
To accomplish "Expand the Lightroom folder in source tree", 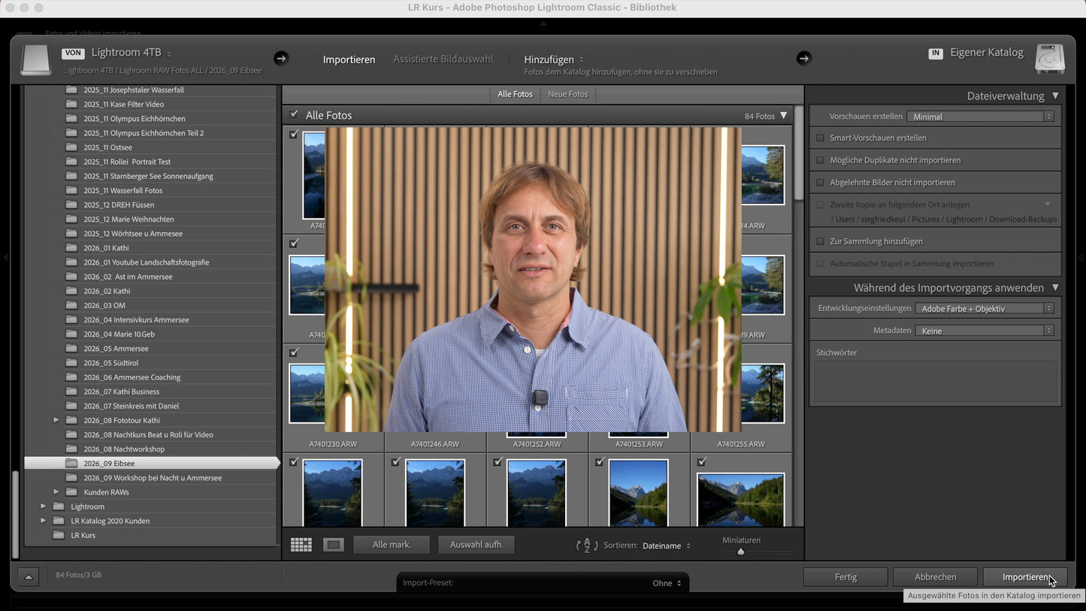I will (43, 507).
